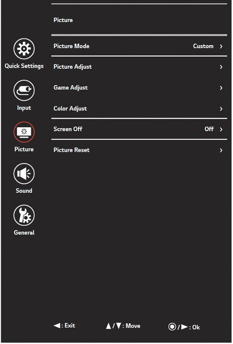Expand the Picture Adjust chevron
Viewport: 233px width, 344px height.
221,67
